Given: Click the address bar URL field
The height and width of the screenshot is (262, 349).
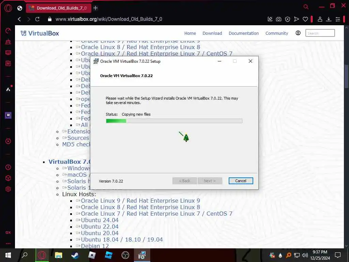Looking at the screenshot, I should pyautogui.click(x=109, y=19).
